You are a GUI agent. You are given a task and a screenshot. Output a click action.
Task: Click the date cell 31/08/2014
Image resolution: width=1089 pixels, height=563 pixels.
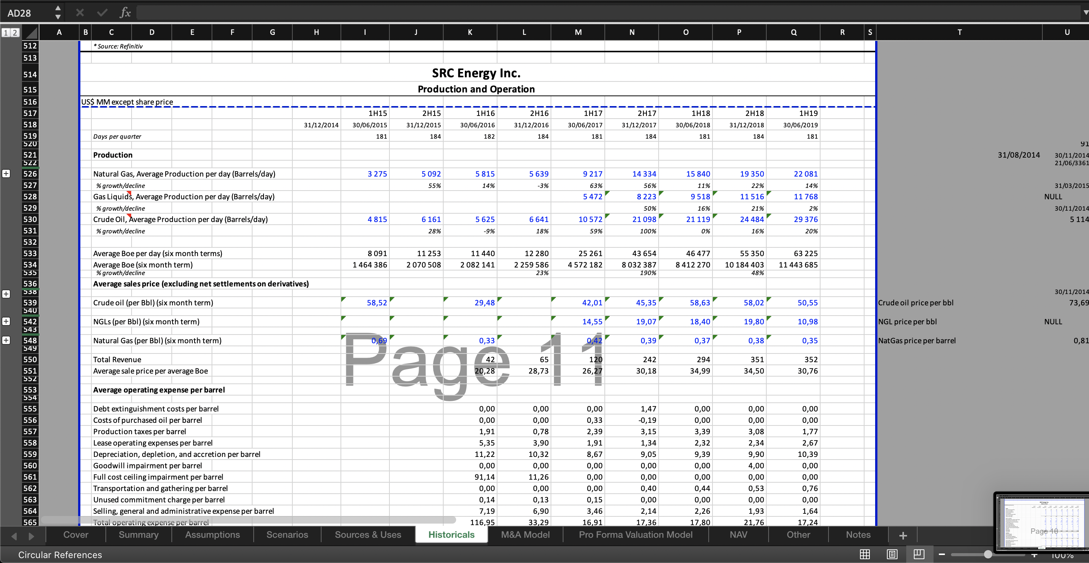(1019, 155)
